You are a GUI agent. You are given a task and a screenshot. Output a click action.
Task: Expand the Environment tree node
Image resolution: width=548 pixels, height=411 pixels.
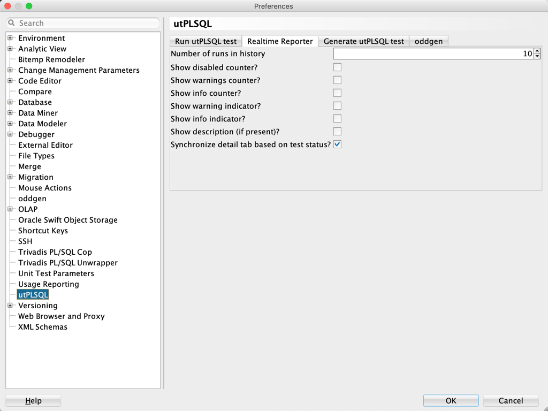(10, 38)
